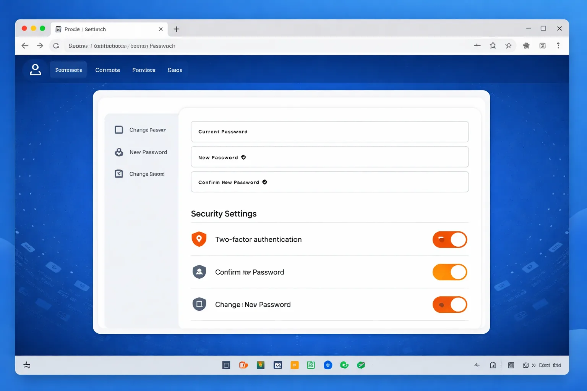Reload the page with the refresh icon
The image size is (587, 391).
[56, 46]
